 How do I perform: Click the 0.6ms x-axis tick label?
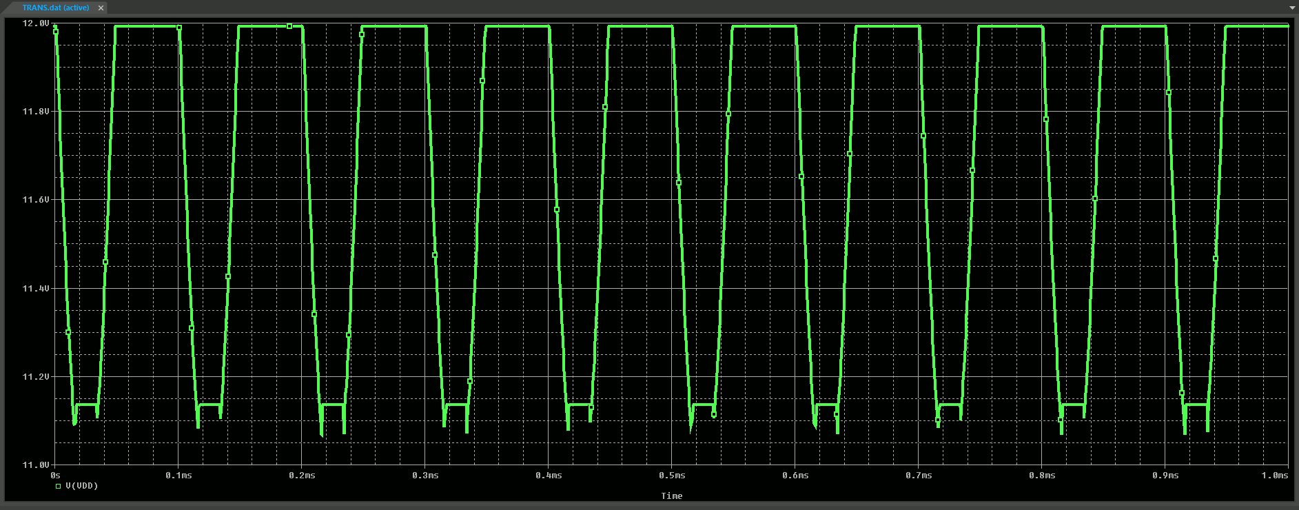tap(795, 476)
